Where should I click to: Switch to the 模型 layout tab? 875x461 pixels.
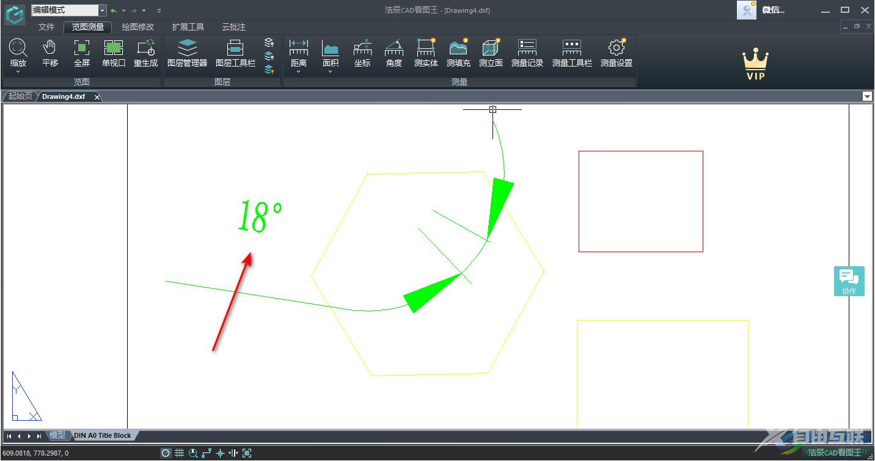click(57, 435)
